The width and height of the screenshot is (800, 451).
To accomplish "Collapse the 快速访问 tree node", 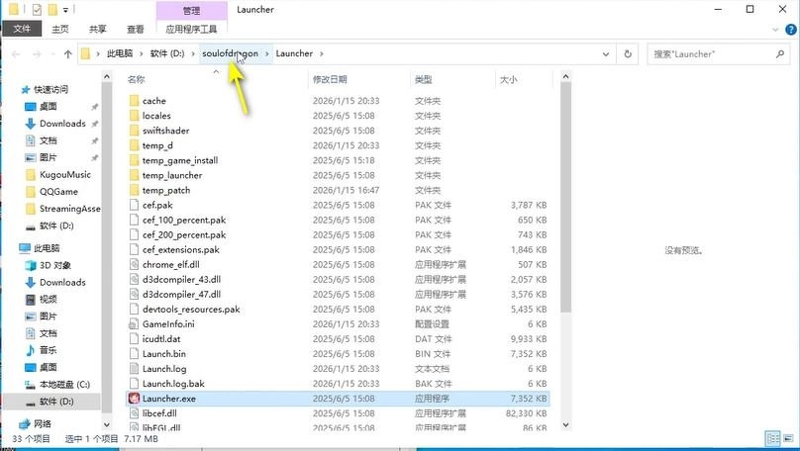I will (10, 89).
